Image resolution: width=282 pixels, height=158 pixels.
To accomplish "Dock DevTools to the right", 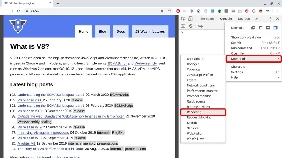I will [275, 28].
